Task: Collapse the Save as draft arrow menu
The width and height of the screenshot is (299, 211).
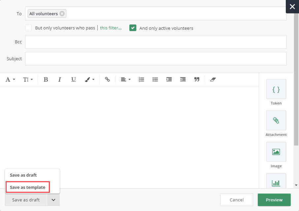Action: click(53, 200)
